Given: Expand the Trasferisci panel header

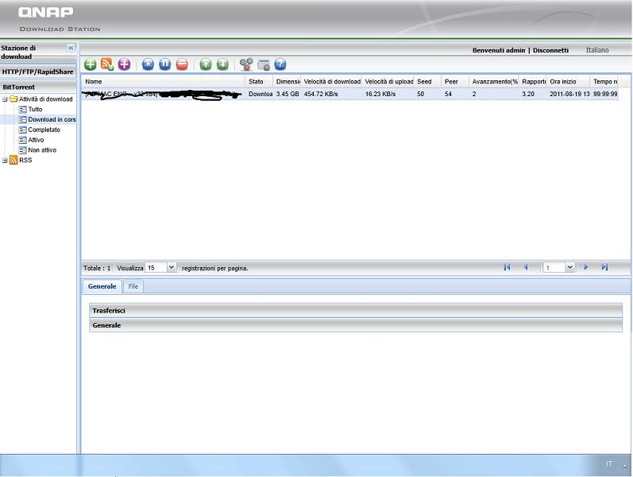Looking at the screenshot, I should [x=355, y=310].
